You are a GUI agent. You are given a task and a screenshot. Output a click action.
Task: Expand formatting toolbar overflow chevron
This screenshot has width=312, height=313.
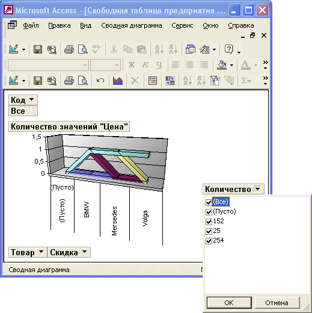point(266,65)
